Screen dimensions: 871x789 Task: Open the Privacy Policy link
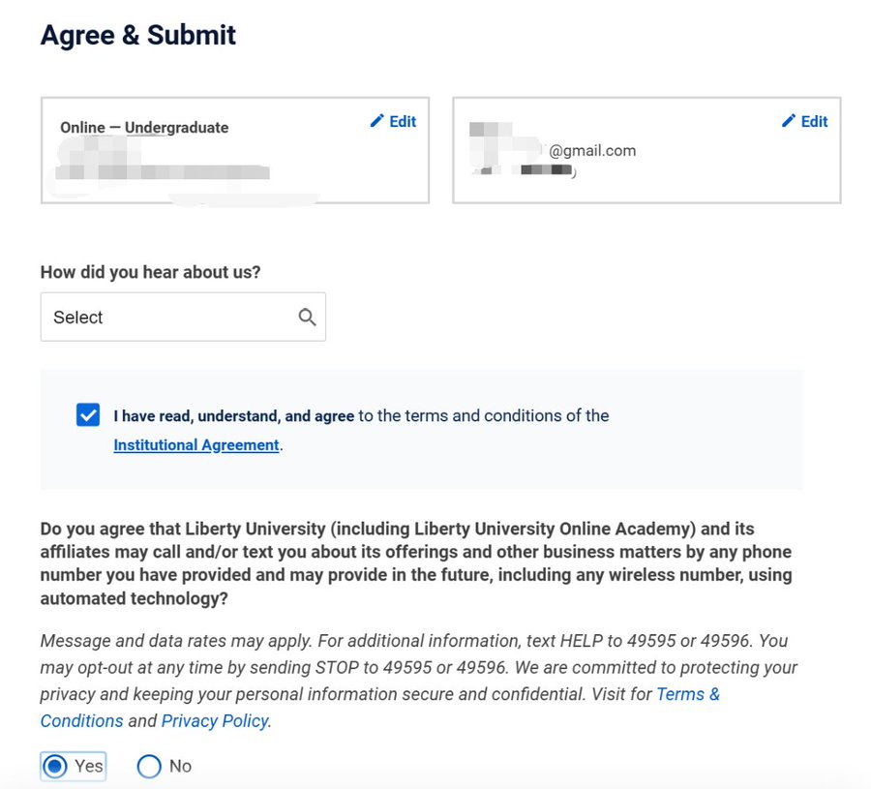215,720
